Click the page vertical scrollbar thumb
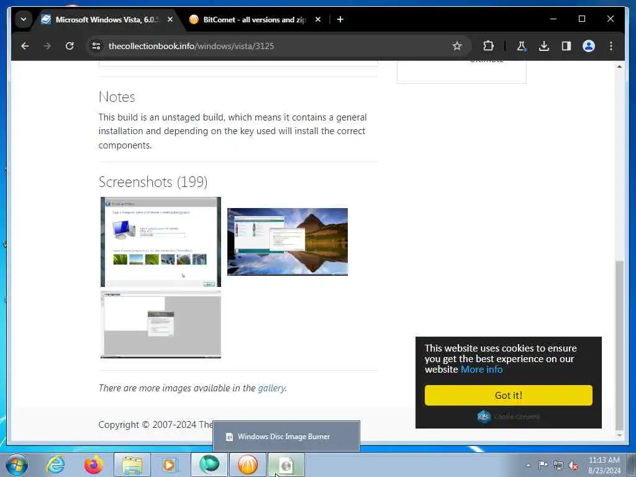Image resolution: width=636 pixels, height=477 pixels. click(x=619, y=345)
